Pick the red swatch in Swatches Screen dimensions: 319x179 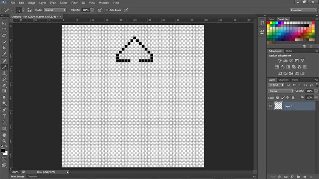[x=268, y=23]
